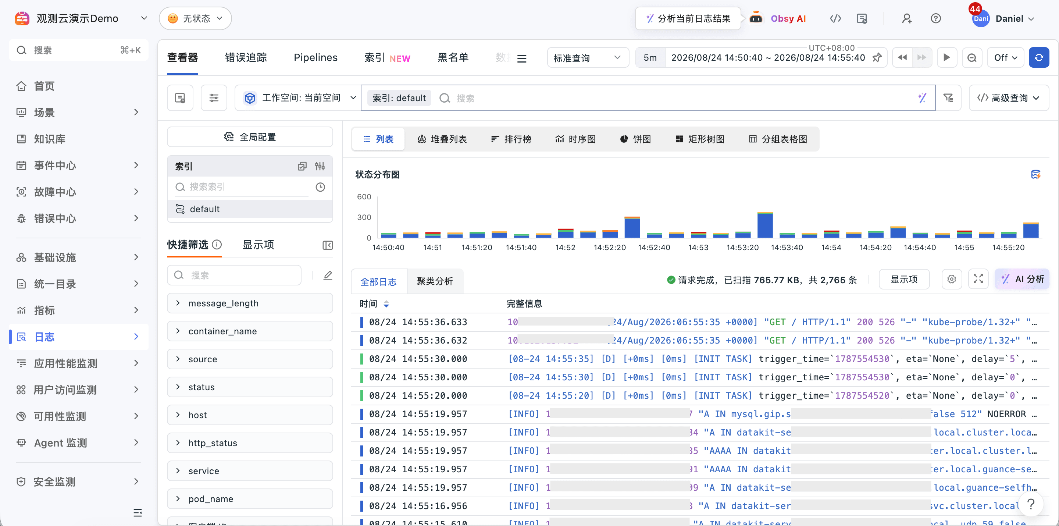Screen dimensions: 1059x526
Task: Open log table settings gear icon
Action: [x=952, y=280]
